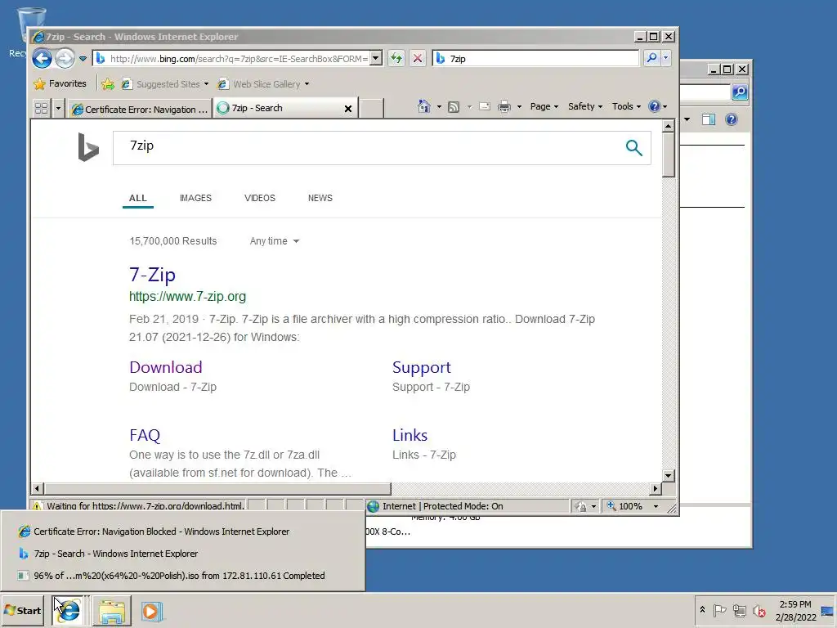The width and height of the screenshot is (837, 628).
Task: Open the tab list dropdown arrow
Action: click(x=58, y=109)
